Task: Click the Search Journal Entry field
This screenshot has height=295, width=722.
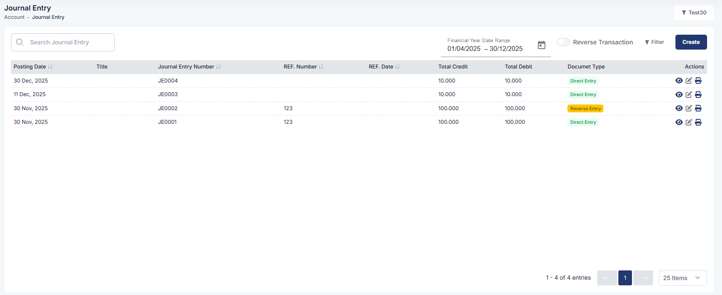Action: [x=63, y=43]
